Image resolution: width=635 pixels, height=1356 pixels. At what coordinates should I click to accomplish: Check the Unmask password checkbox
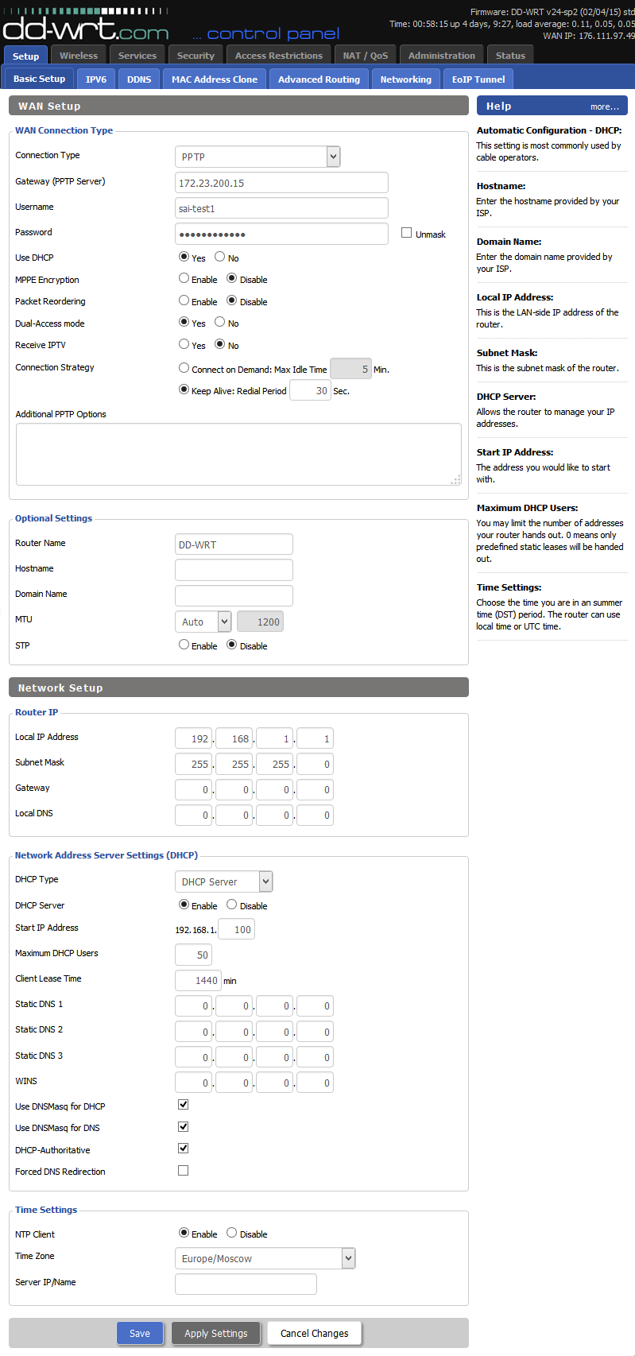coord(407,233)
